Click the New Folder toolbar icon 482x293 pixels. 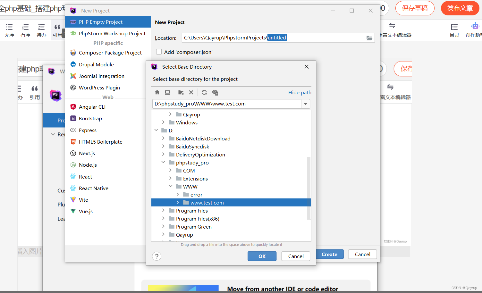click(181, 92)
